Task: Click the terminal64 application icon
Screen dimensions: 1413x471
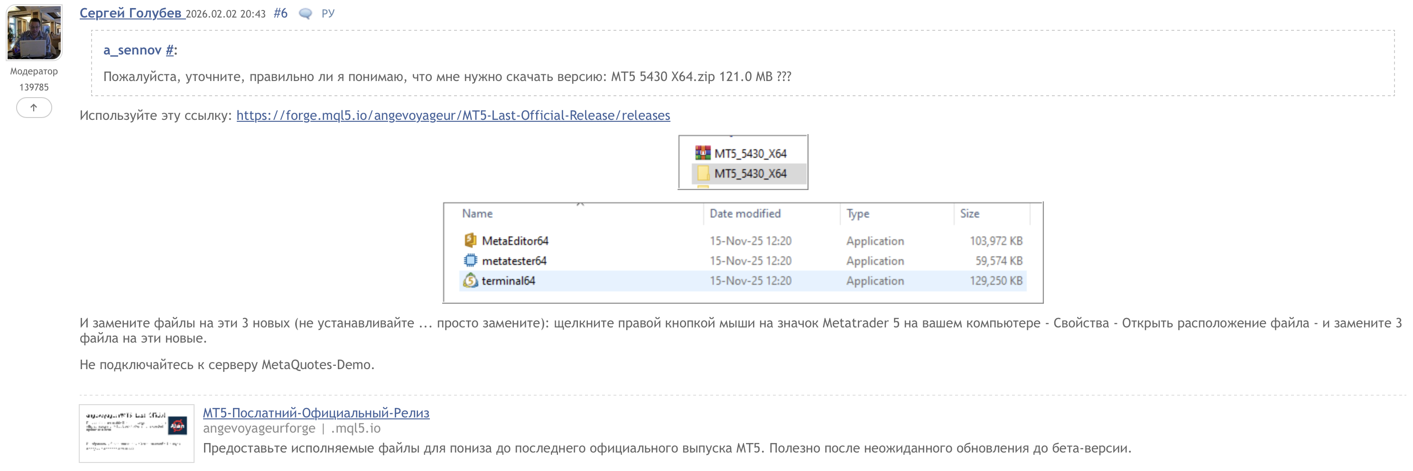Action: pyautogui.click(x=470, y=281)
